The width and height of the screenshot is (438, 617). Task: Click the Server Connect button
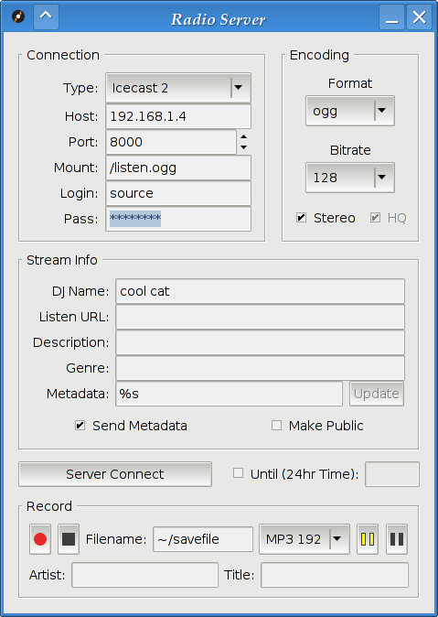tap(115, 474)
